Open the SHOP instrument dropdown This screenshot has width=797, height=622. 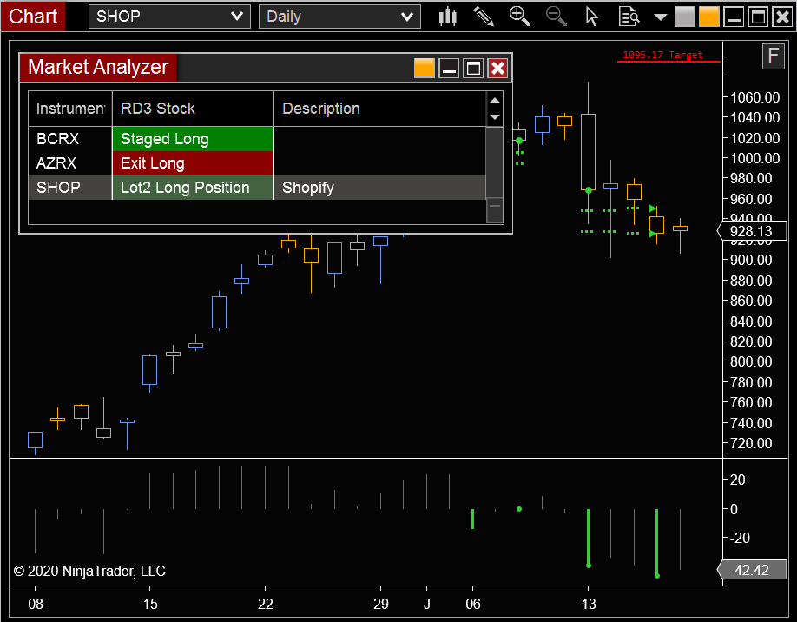[168, 16]
